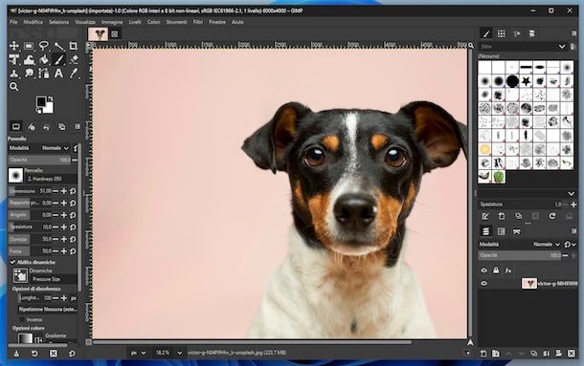Image resolution: width=584 pixels, height=366 pixels.
Task: Open the Tool Options tab
Action: pos(16,127)
